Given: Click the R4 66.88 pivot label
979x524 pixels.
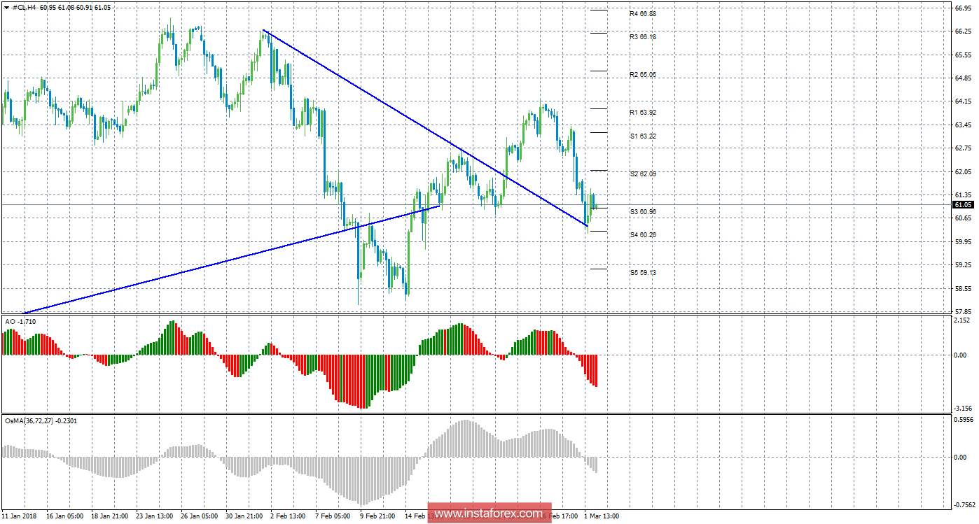Looking at the screenshot, I should click(x=642, y=13).
